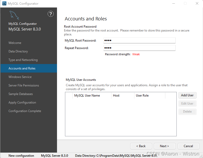Sort by User Role column header
This screenshot has height=158, width=203.
click(150, 96)
